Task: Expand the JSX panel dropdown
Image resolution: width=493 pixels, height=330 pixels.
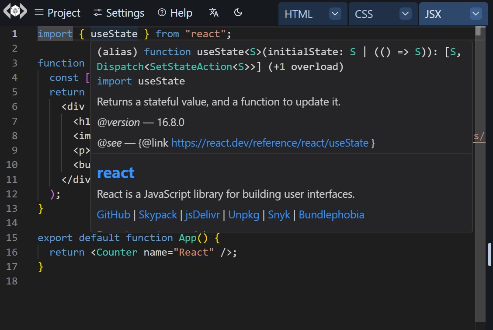Action: (476, 14)
